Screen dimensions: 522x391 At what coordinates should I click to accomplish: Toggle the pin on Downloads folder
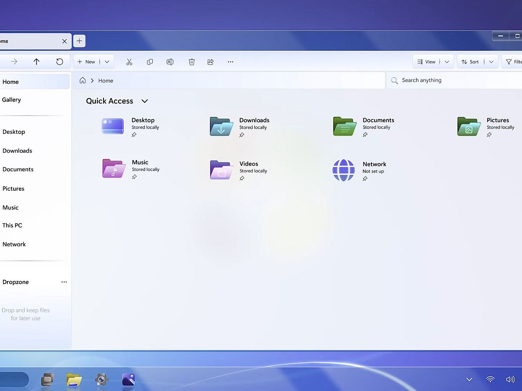[x=242, y=135]
